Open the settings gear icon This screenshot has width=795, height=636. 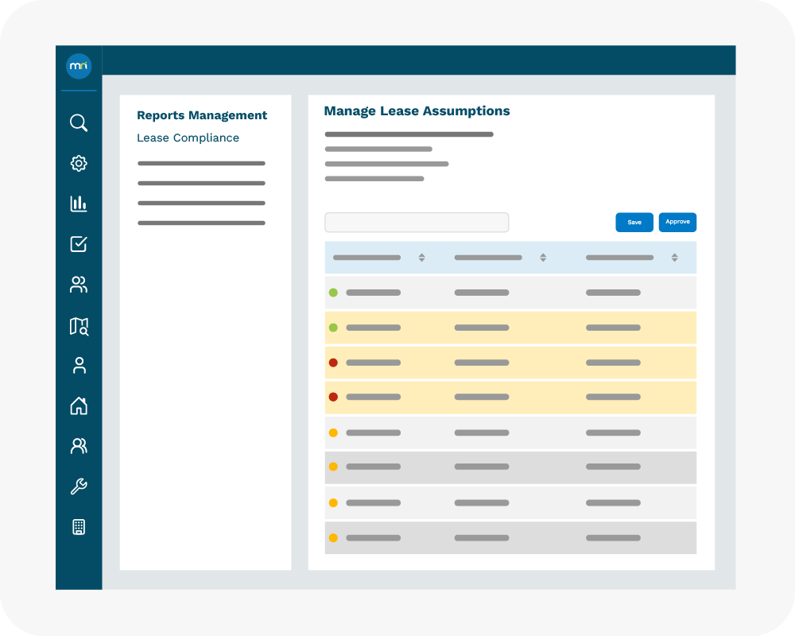coord(79,164)
